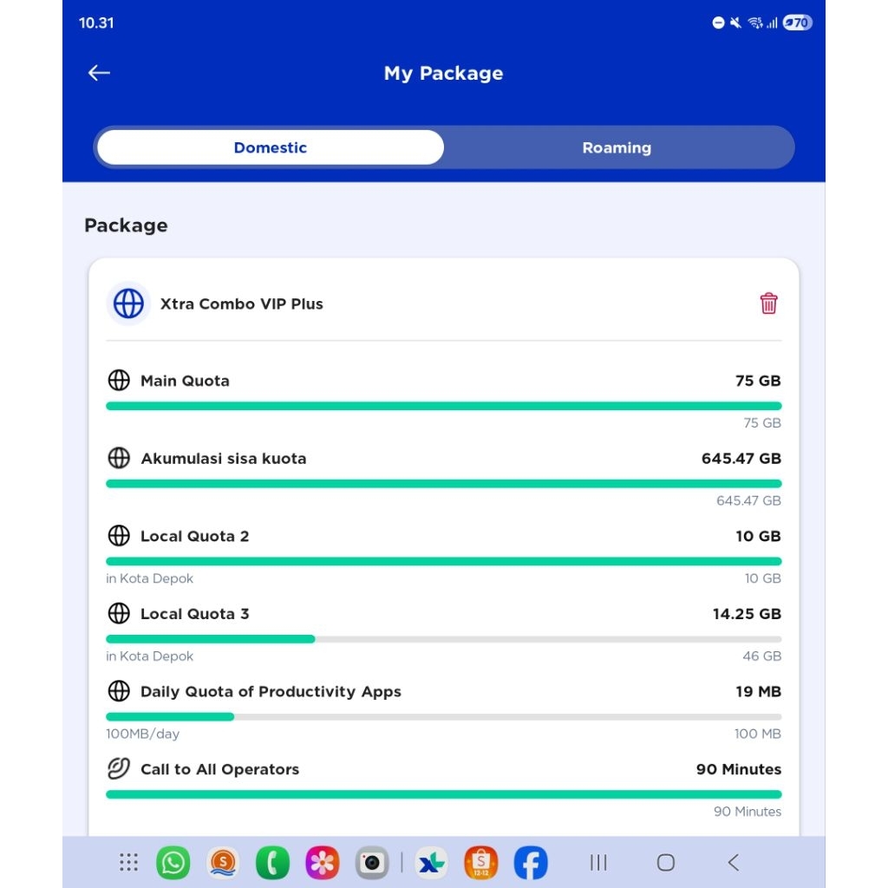Open the recent apps navigation button
The height and width of the screenshot is (888, 888).
coord(598,862)
